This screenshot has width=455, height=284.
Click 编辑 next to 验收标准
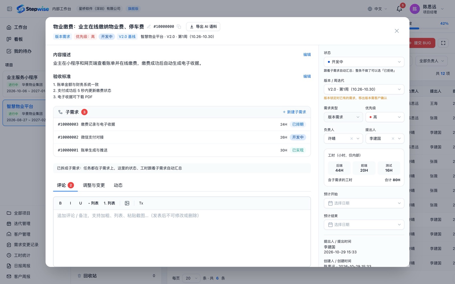point(307,76)
